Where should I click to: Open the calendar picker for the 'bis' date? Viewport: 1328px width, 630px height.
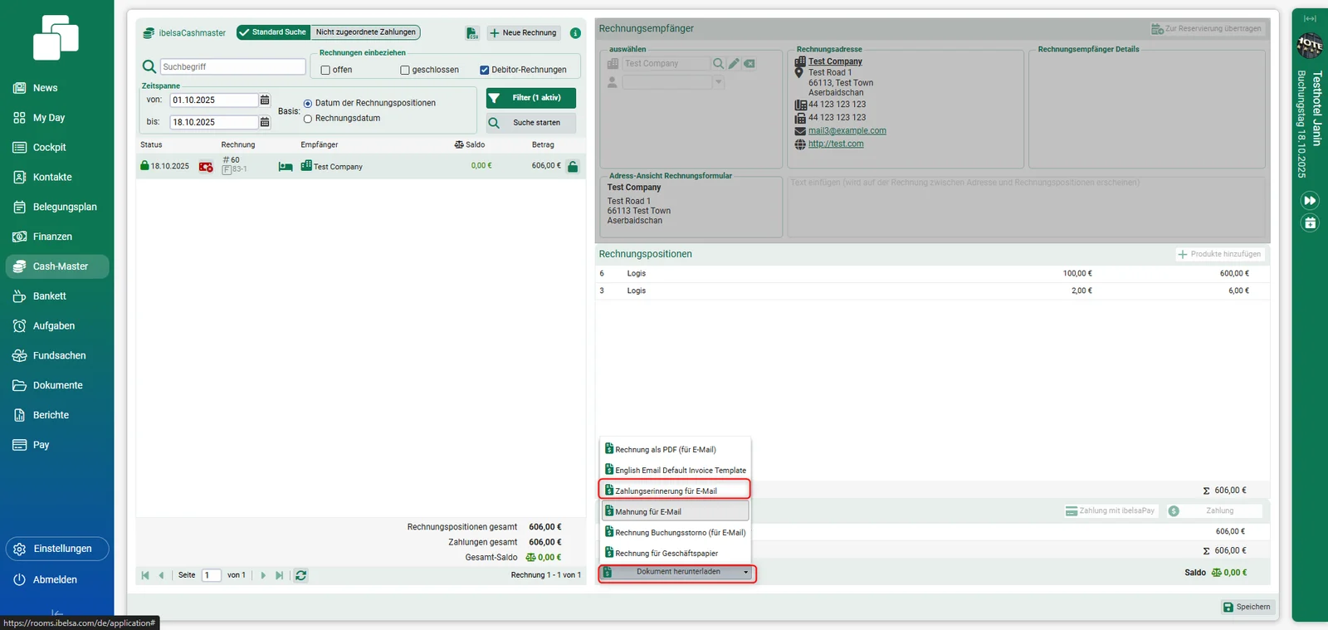point(265,122)
